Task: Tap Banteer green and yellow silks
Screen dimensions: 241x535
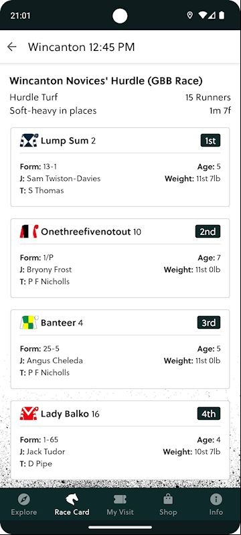Action: pos(29,323)
